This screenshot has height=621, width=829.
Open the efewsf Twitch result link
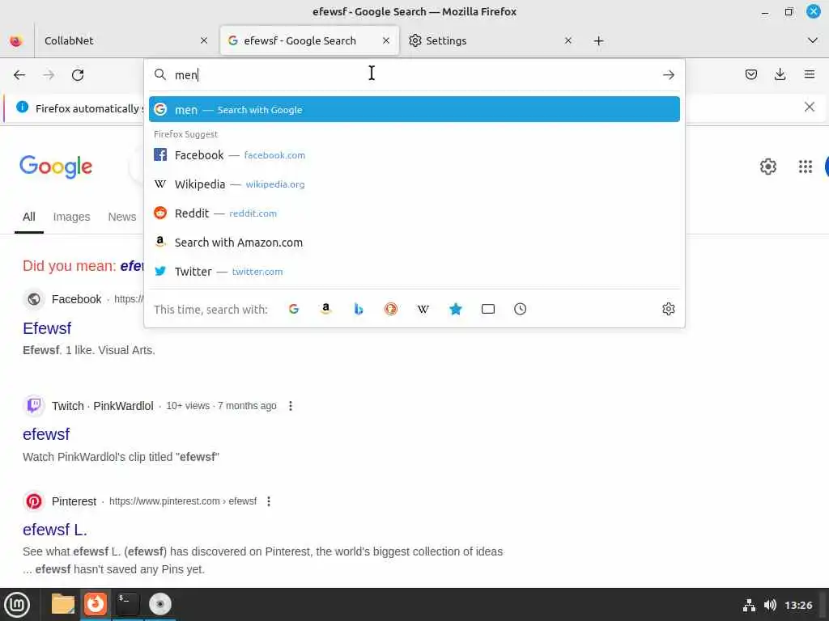46,434
